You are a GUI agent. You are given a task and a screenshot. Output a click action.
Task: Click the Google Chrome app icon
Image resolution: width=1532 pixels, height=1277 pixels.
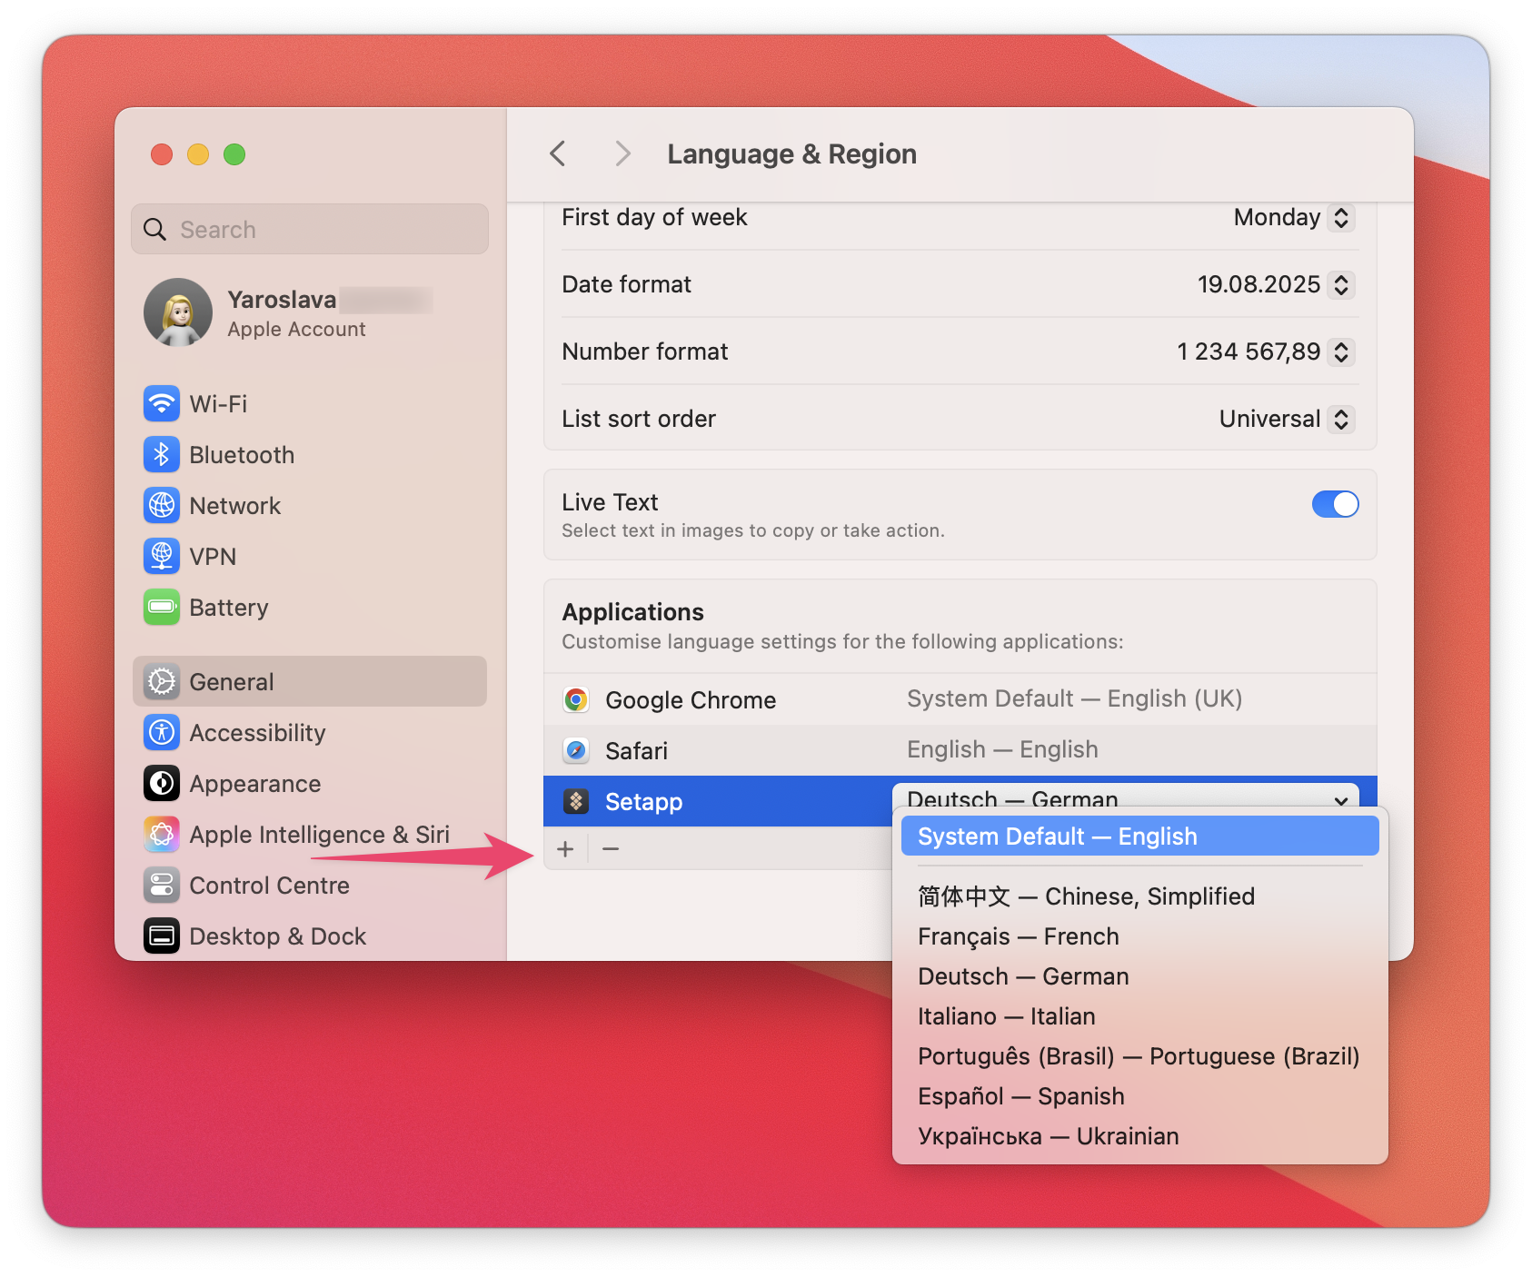576,699
